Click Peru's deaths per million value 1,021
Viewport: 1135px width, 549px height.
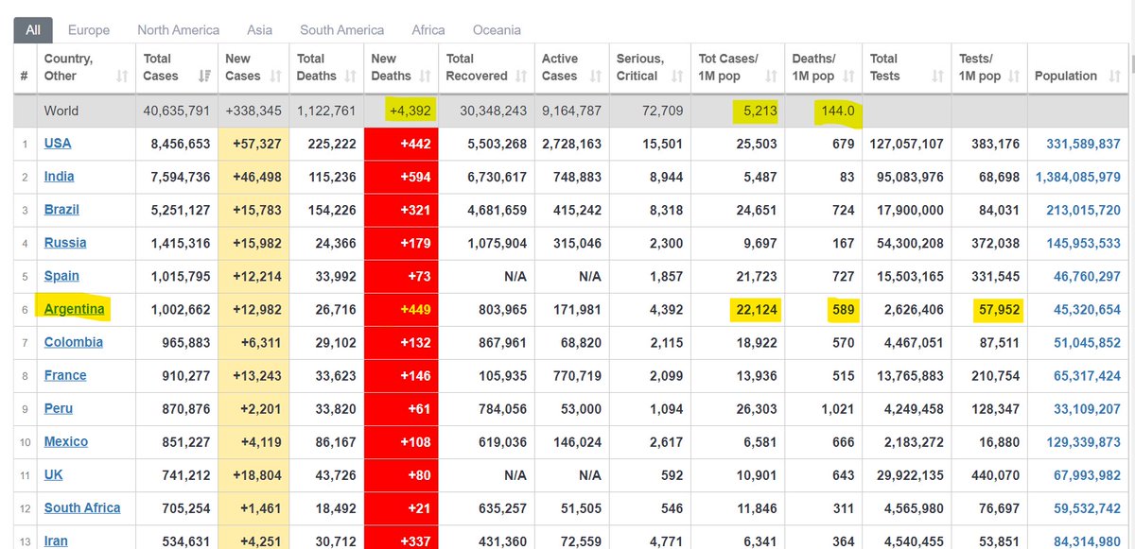(837, 408)
